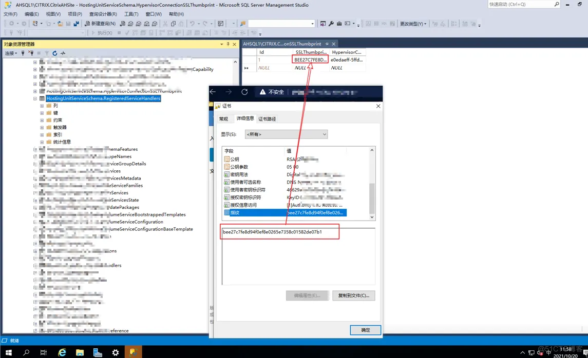Click the Open File toolbar icon
588x358 pixels.
[60, 24]
